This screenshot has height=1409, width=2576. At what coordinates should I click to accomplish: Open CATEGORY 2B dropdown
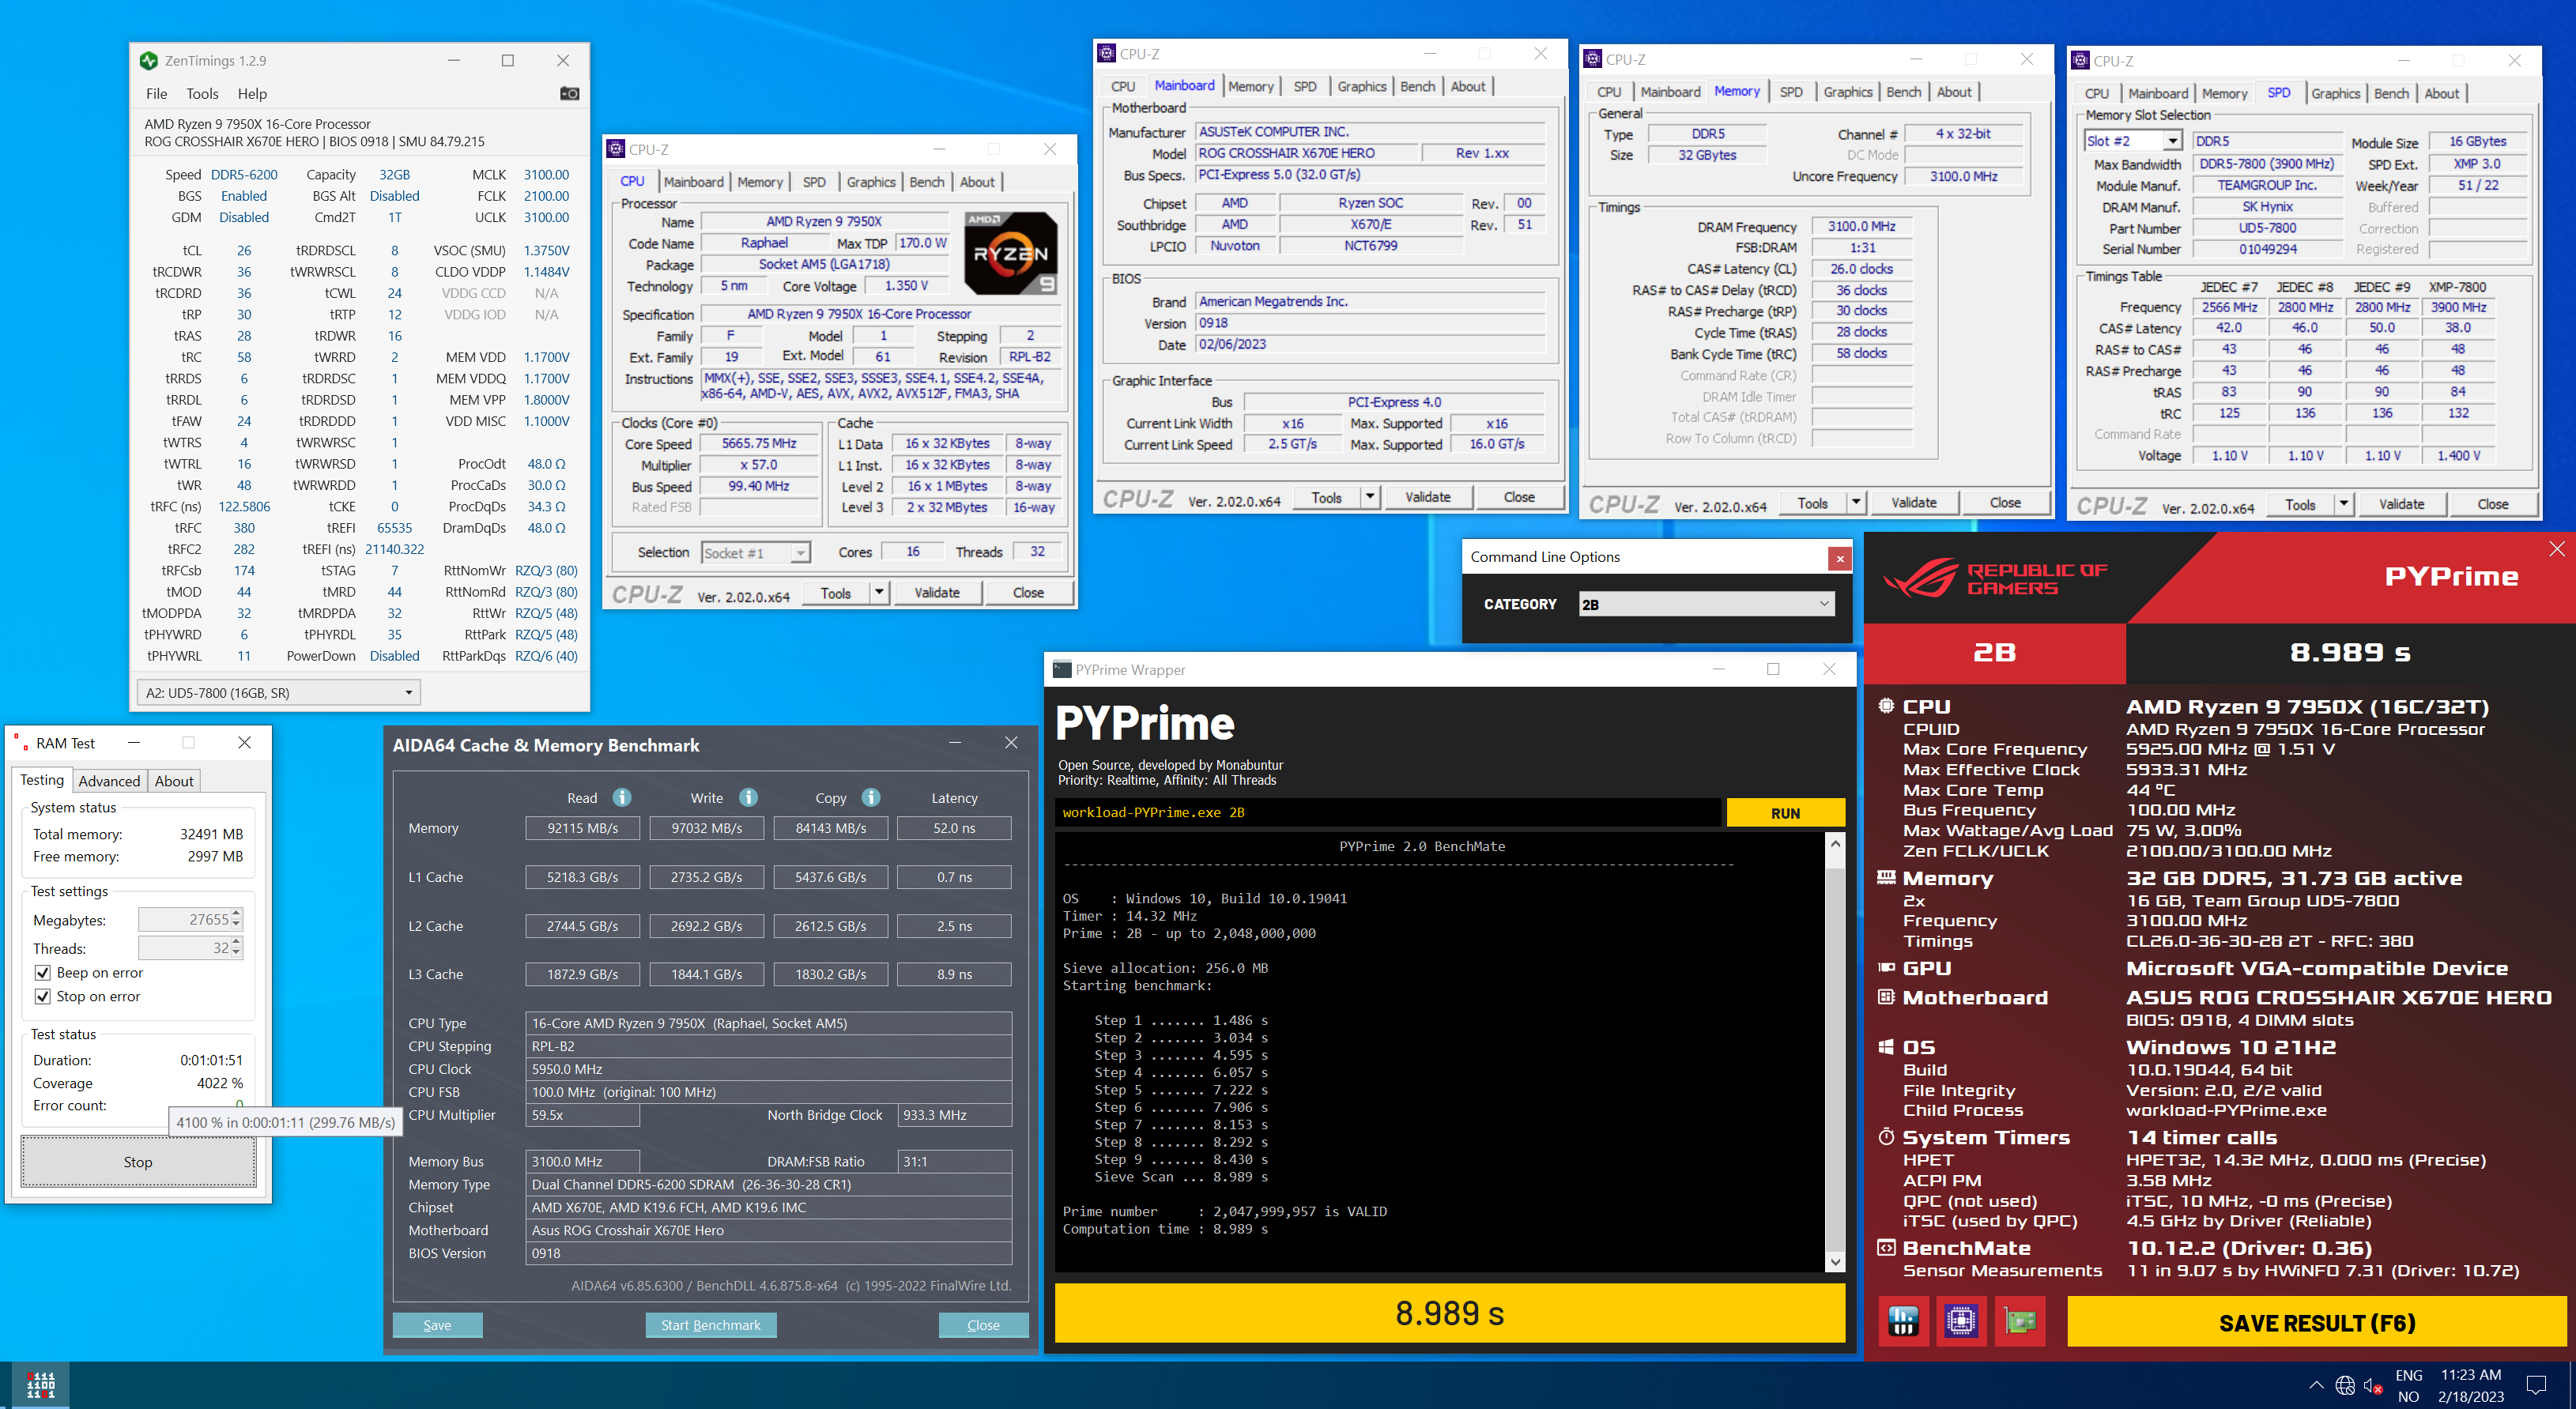(1706, 604)
